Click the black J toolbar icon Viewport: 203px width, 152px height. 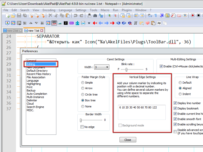66,23
